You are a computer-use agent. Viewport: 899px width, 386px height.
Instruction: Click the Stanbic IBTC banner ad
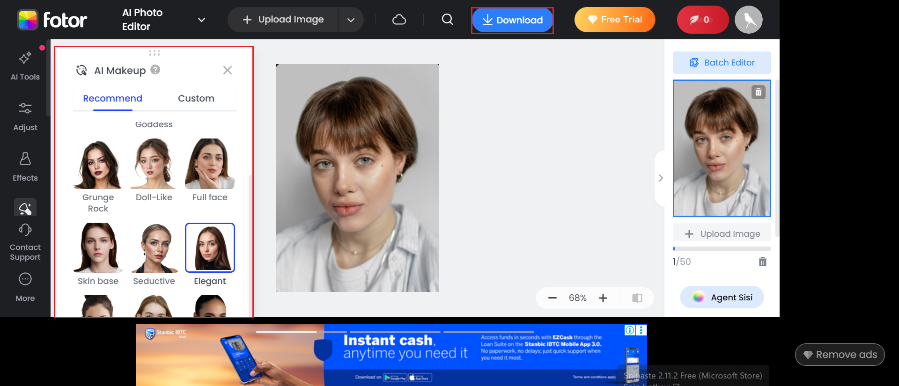[x=391, y=355]
